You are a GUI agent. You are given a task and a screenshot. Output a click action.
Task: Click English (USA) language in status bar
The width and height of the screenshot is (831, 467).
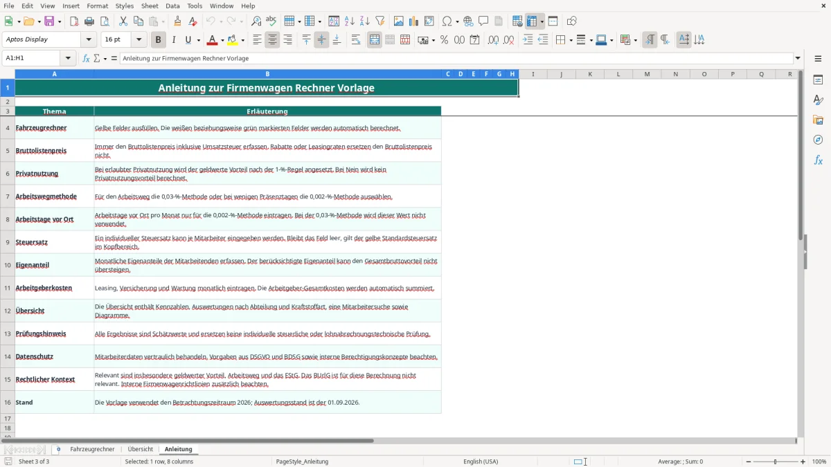[x=481, y=461]
